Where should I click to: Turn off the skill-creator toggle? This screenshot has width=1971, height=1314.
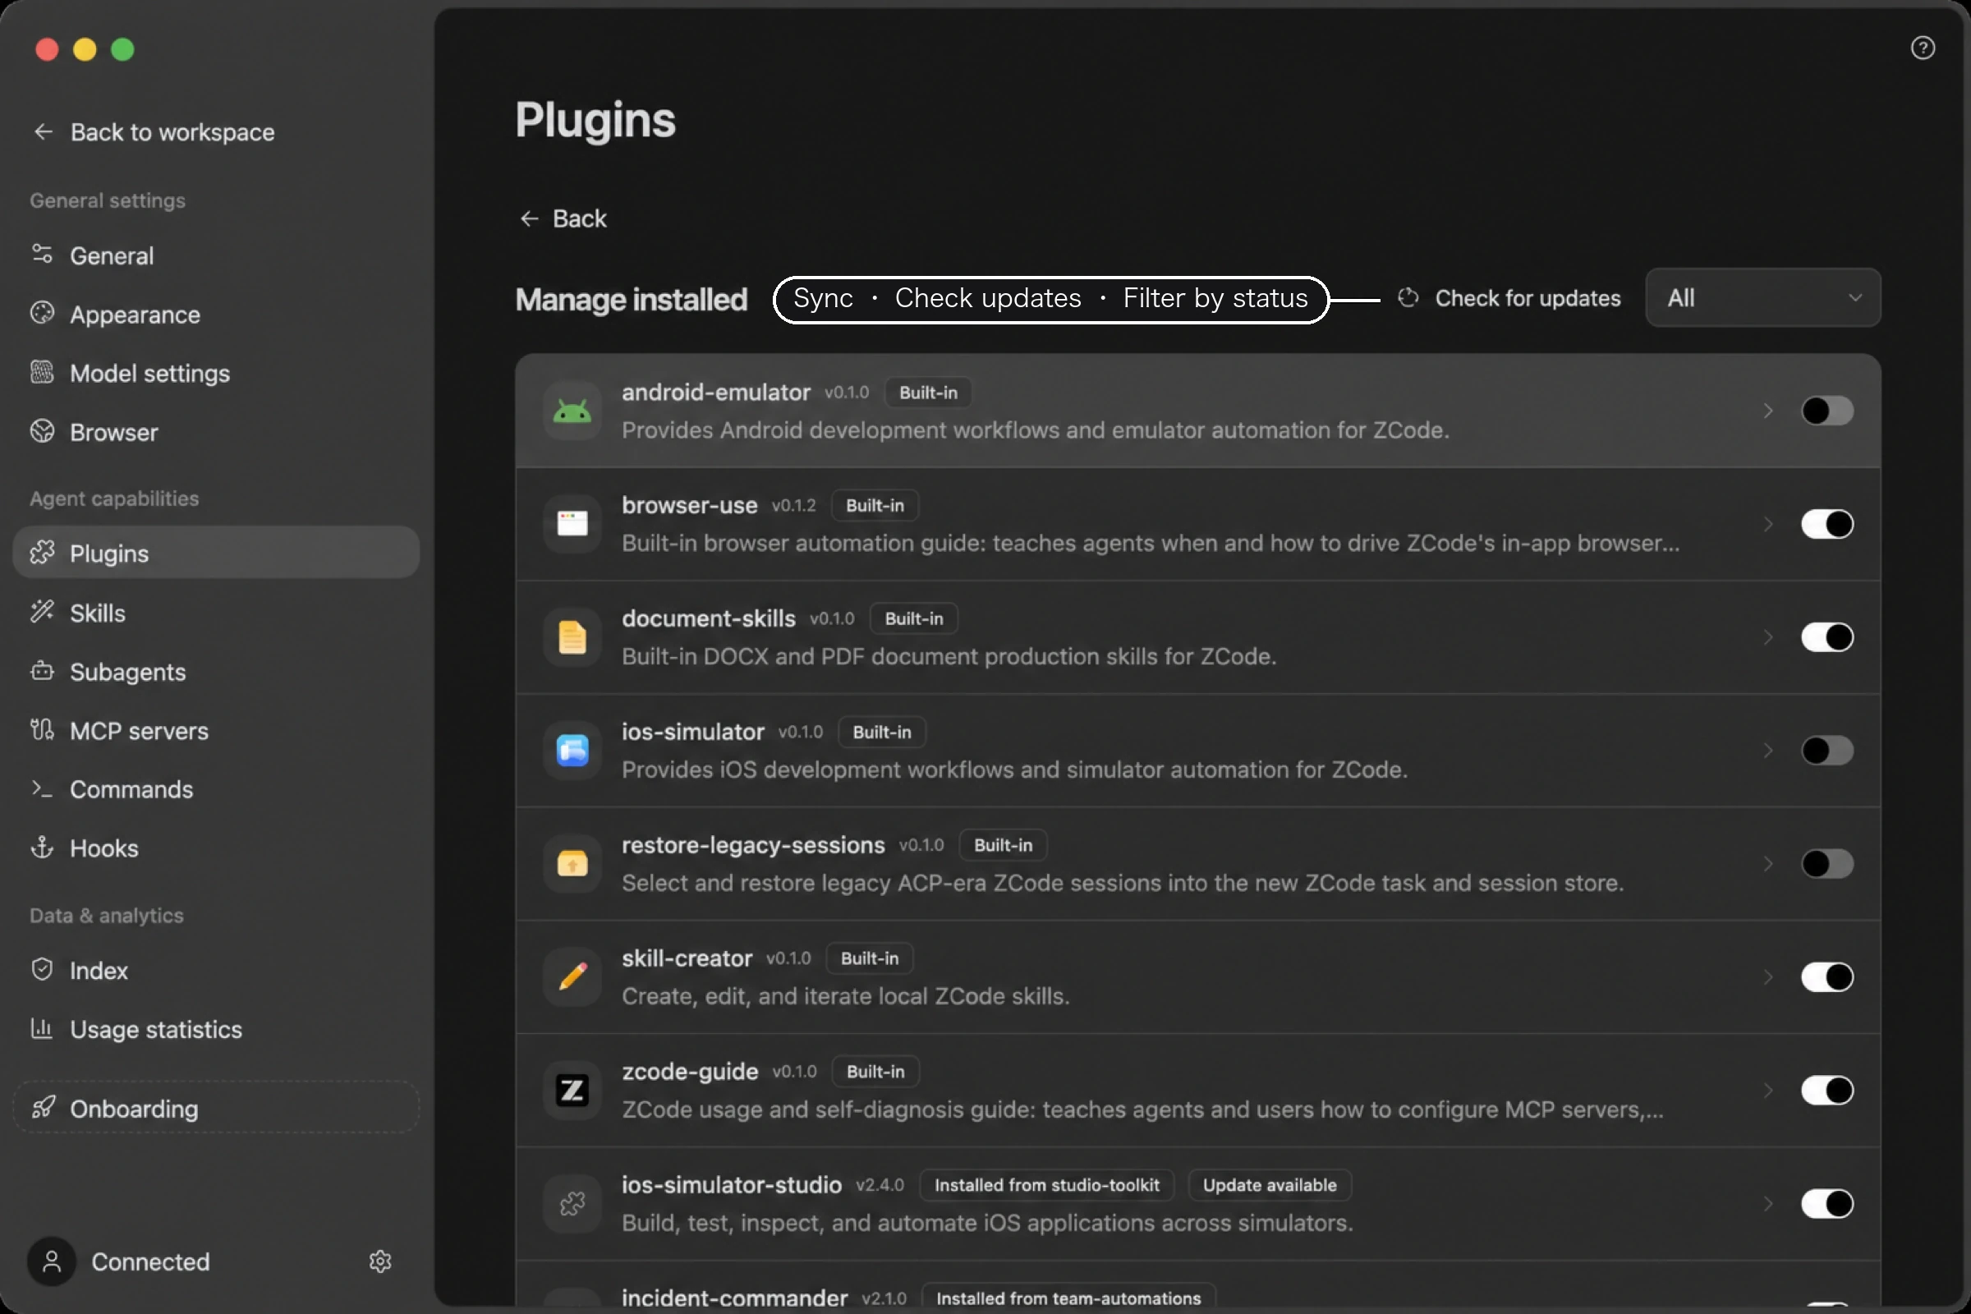pyautogui.click(x=1826, y=976)
